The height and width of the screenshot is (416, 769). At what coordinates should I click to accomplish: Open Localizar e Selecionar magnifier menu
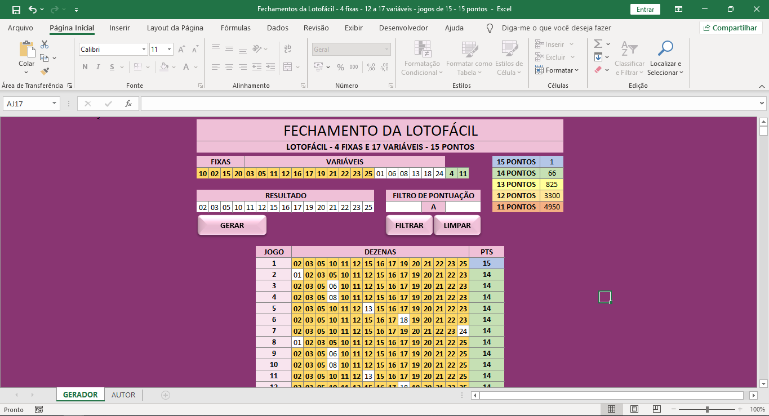pyautogui.click(x=665, y=58)
